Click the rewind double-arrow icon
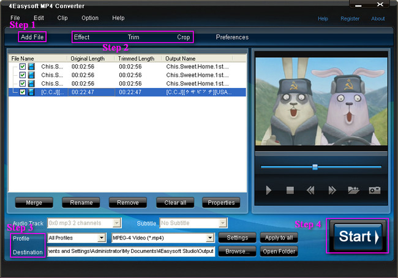 coord(310,190)
